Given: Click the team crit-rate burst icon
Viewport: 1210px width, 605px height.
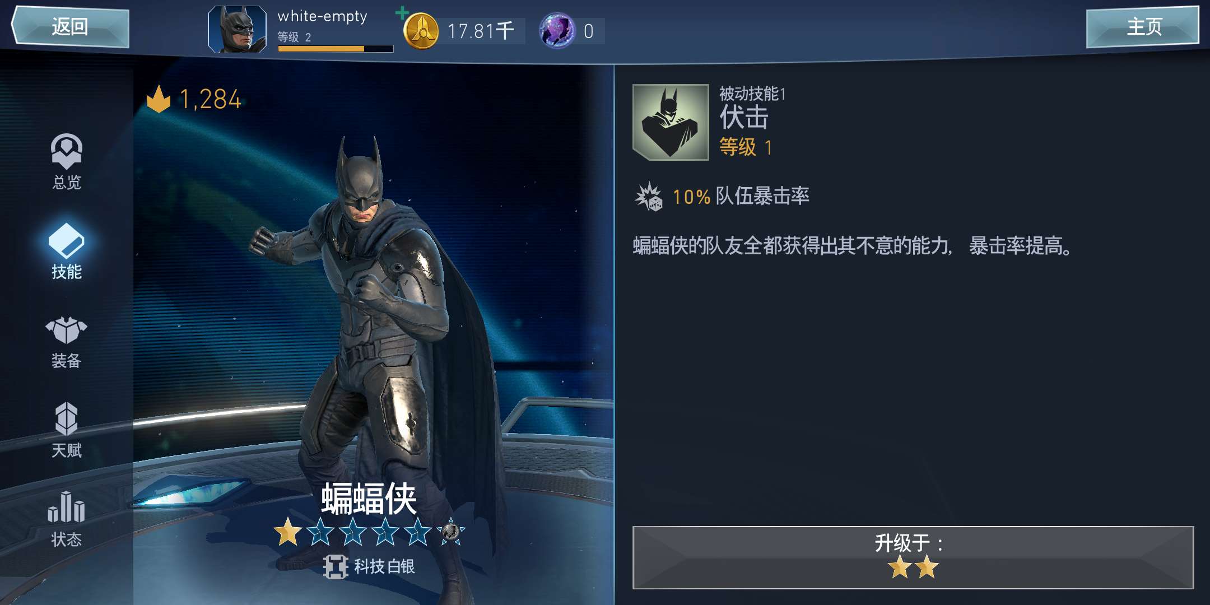Looking at the screenshot, I should pos(649,197).
